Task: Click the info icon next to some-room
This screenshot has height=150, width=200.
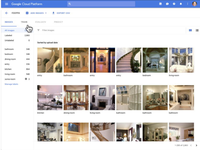Action: coord(26,79)
